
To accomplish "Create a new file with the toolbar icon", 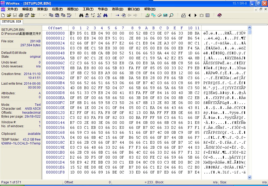I will point(3,15).
